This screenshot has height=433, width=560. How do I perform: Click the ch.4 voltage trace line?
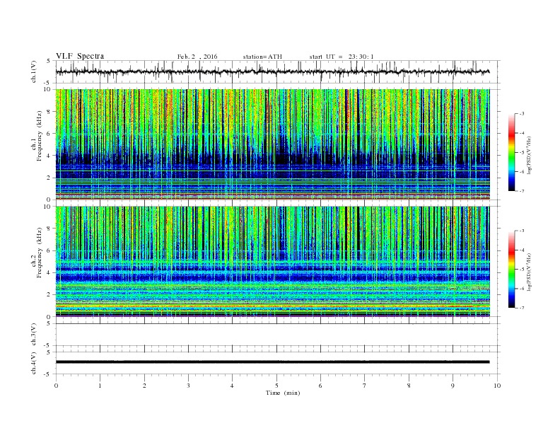272,362
